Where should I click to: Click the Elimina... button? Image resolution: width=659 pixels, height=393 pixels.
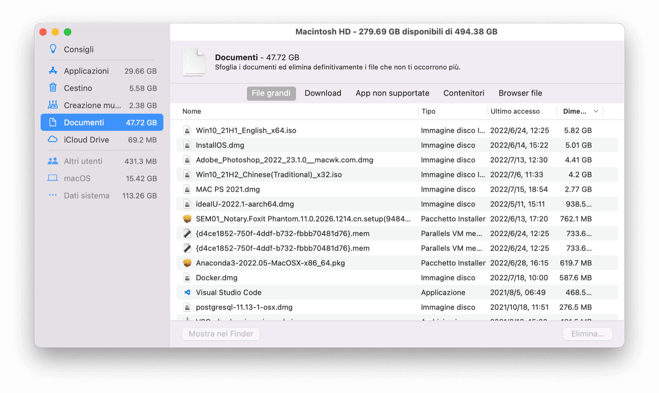point(587,334)
